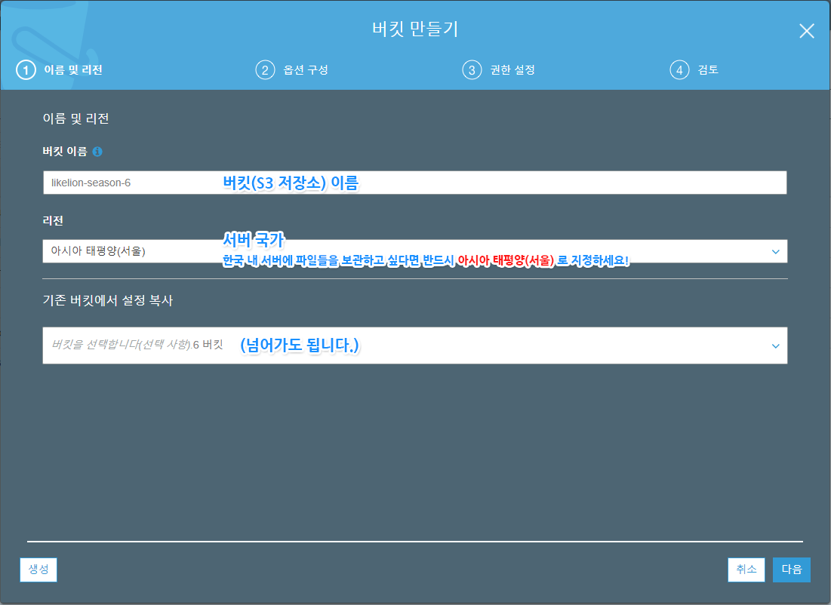Click the 버킷 만들기 dialog title
Screen dimensions: 831x605
(415, 29)
